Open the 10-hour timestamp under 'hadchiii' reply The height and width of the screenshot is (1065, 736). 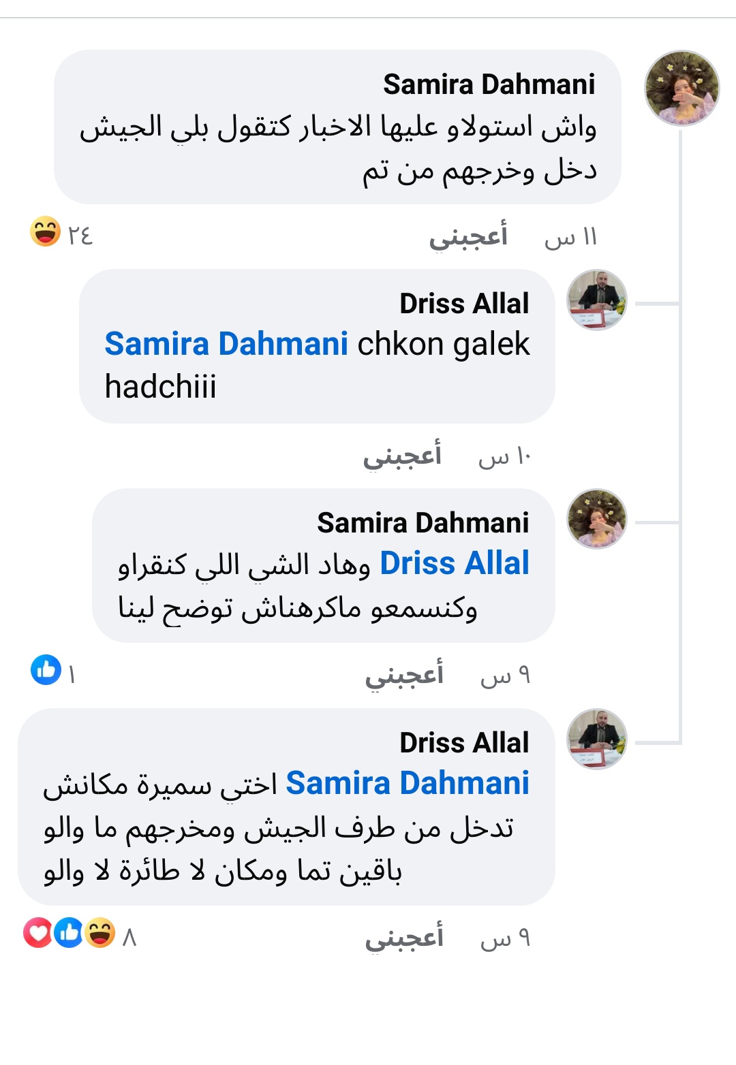pyautogui.click(x=504, y=457)
